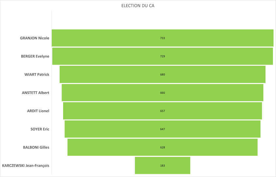Click the KARCZEWSKI Jean-François axis label
The width and height of the screenshot is (276, 177).
[x=26, y=166]
